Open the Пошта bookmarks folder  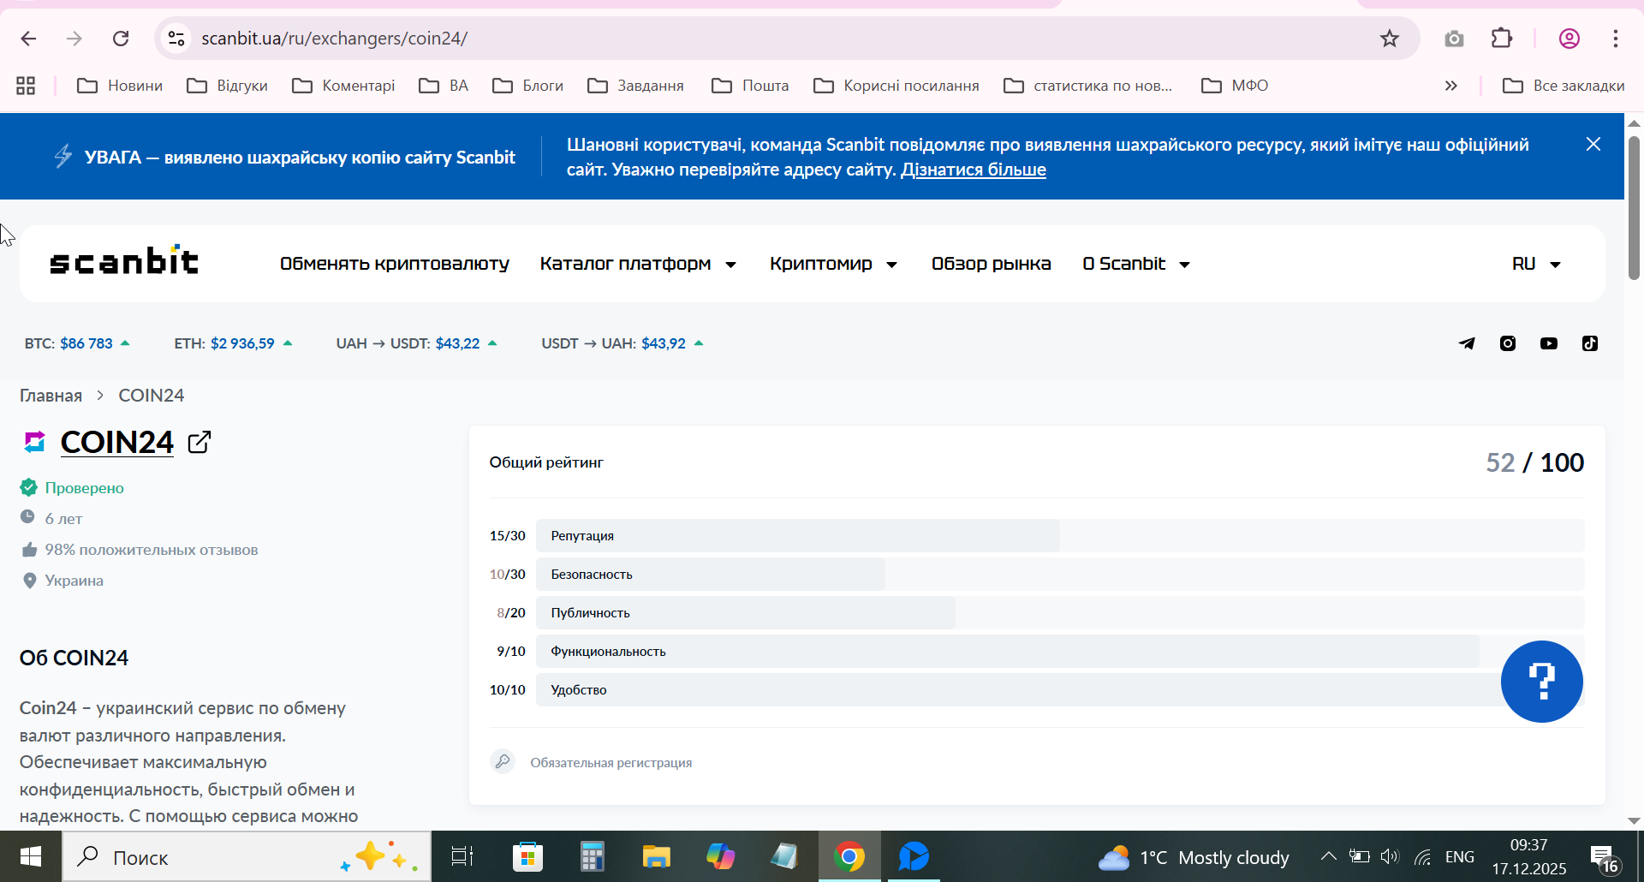750,86
